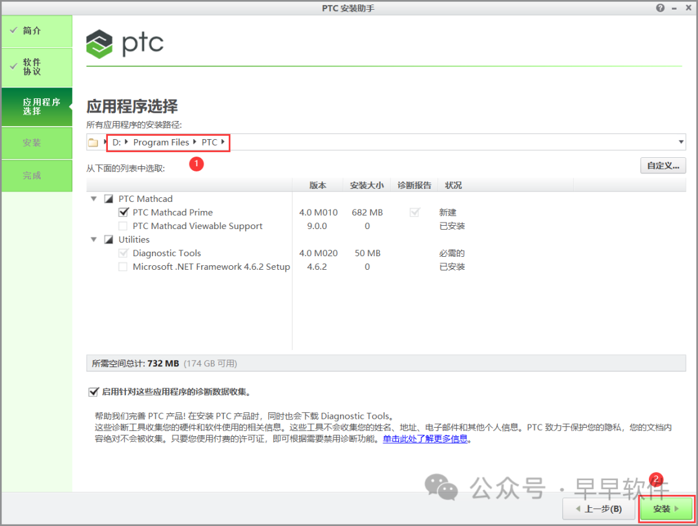Click the 所需空间总计 732 MB text
The height and width of the screenshot is (526, 698).
coord(135,364)
